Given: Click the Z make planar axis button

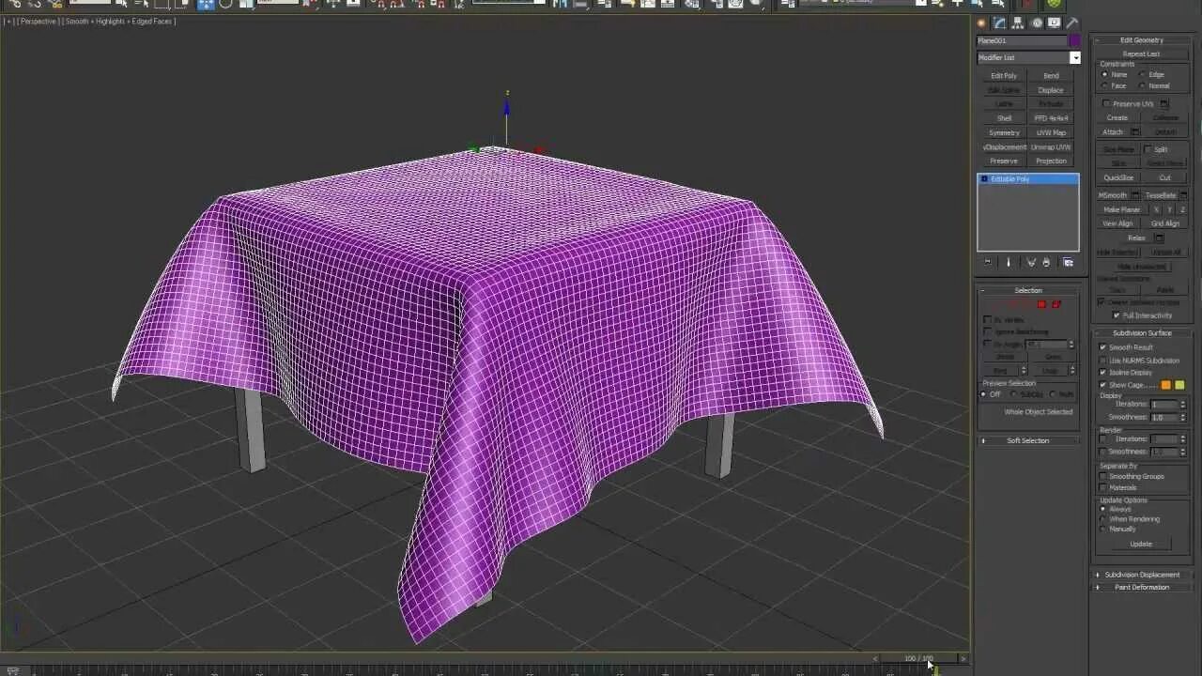Looking at the screenshot, I should (x=1182, y=209).
